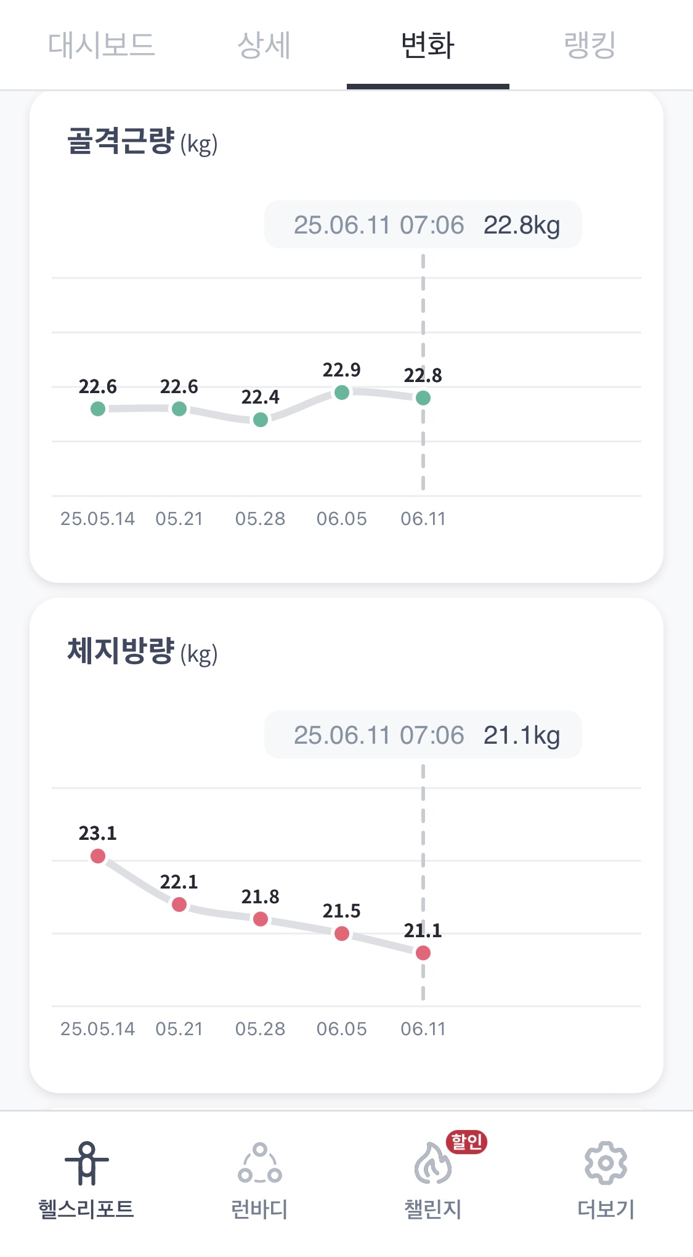Select the 23.1 point on 체지방량 chart
This screenshot has width=693, height=1257.
click(x=98, y=856)
